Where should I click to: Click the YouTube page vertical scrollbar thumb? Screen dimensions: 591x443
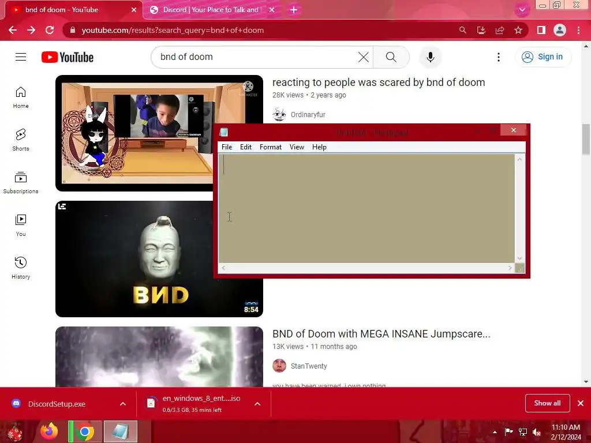point(586,140)
